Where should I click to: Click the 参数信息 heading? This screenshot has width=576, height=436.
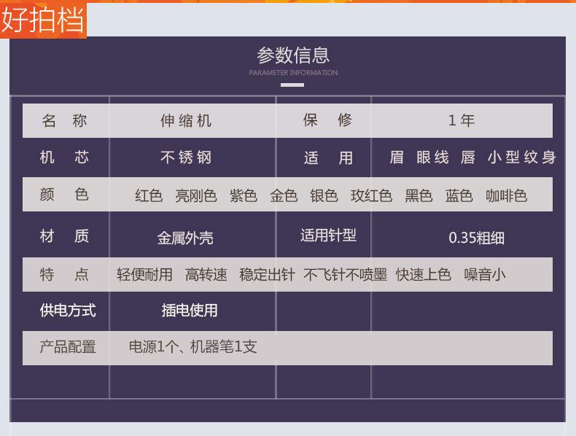[x=293, y=55]
